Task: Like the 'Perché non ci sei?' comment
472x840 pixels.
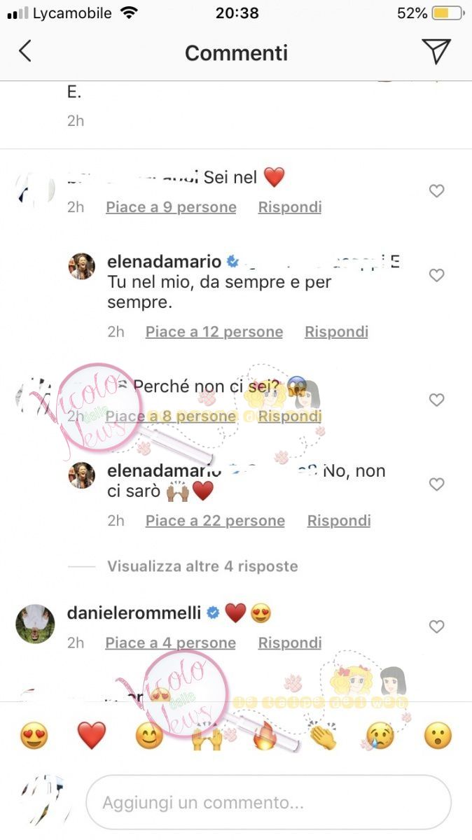Action: click(x=436, y=400)
